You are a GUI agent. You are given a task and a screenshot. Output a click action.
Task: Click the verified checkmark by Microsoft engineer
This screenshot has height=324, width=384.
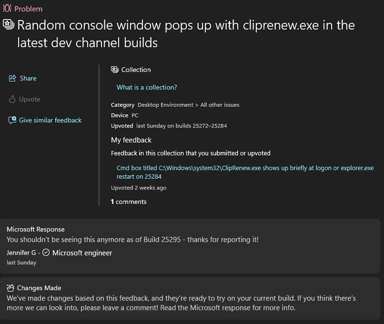46,253
